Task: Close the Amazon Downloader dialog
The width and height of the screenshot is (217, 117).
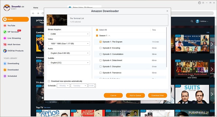Action: (167, 11)
